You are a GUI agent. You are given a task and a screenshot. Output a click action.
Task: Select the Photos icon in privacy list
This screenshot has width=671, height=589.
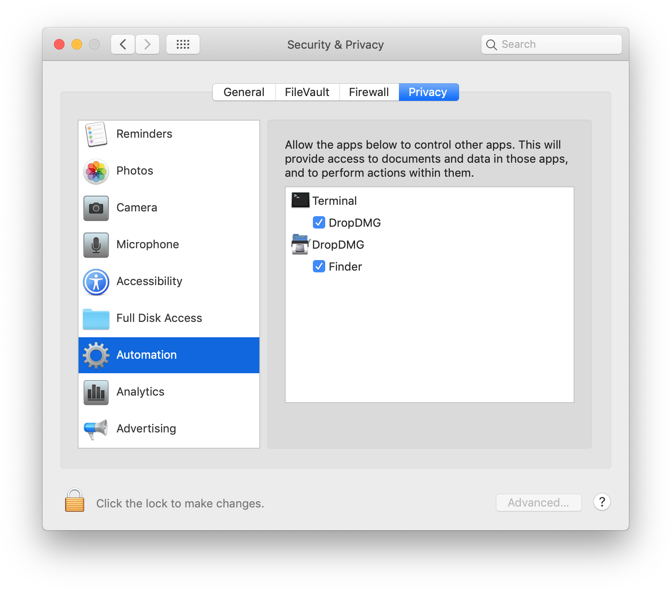click(96, 171)
